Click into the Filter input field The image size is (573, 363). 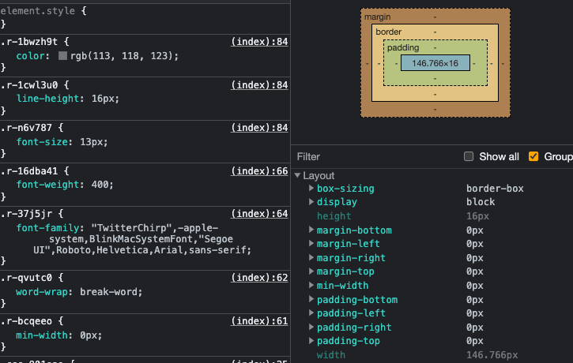coord(376,156)
